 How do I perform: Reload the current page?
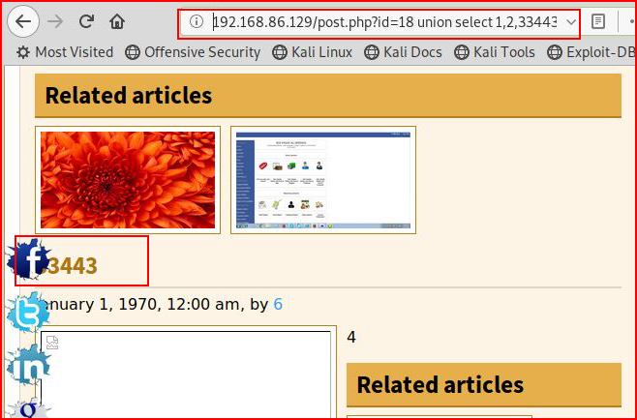pos(86,21)
